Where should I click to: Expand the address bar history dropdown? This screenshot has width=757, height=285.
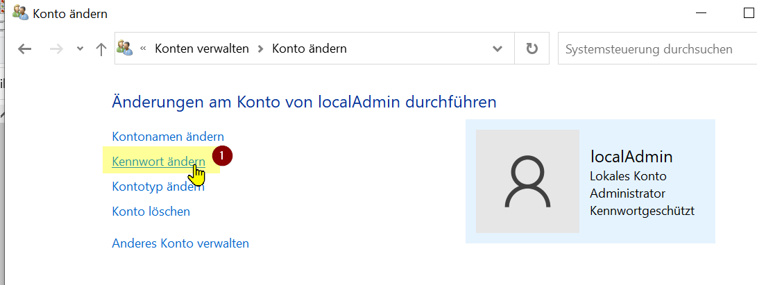497,49
